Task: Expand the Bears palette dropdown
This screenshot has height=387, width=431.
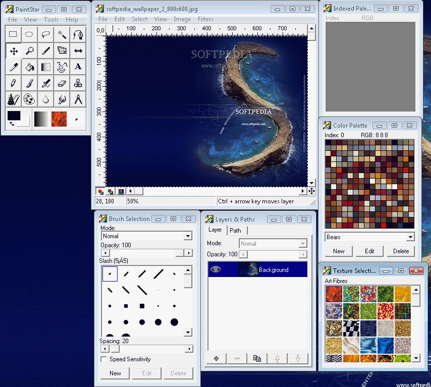Action: click(410, 237)
